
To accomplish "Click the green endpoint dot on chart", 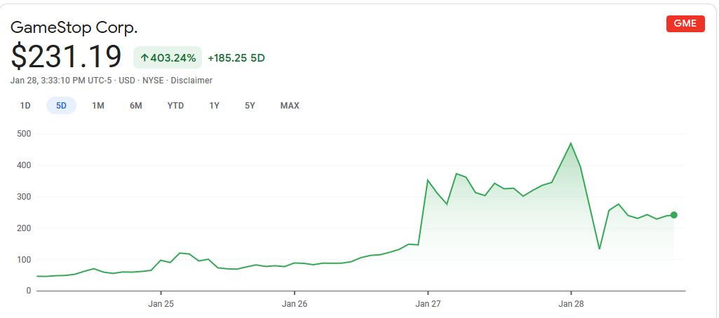I will (x=674, y=215).
